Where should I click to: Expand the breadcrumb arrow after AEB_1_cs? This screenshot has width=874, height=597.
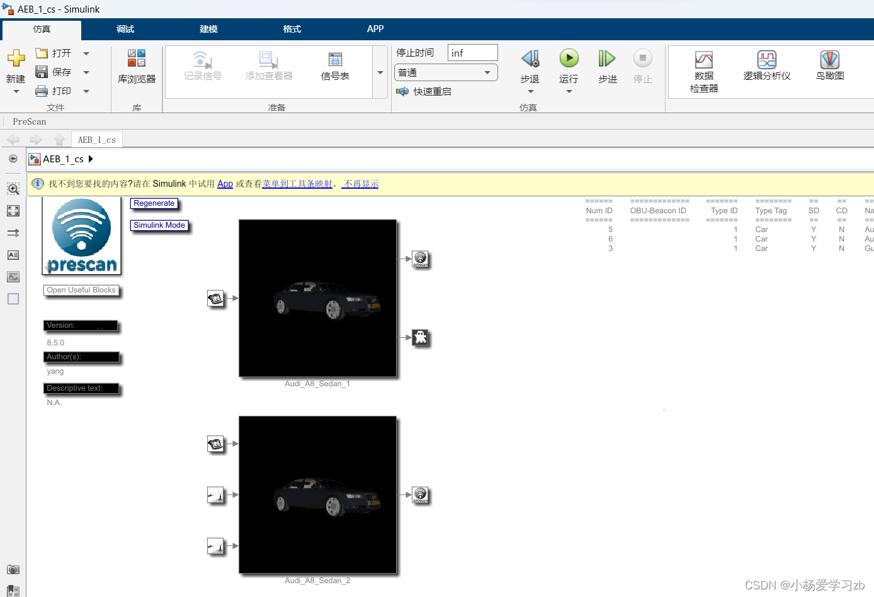tap(91, 159)
